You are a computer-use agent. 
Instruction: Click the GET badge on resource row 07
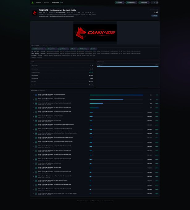click(x=36, y=121)
